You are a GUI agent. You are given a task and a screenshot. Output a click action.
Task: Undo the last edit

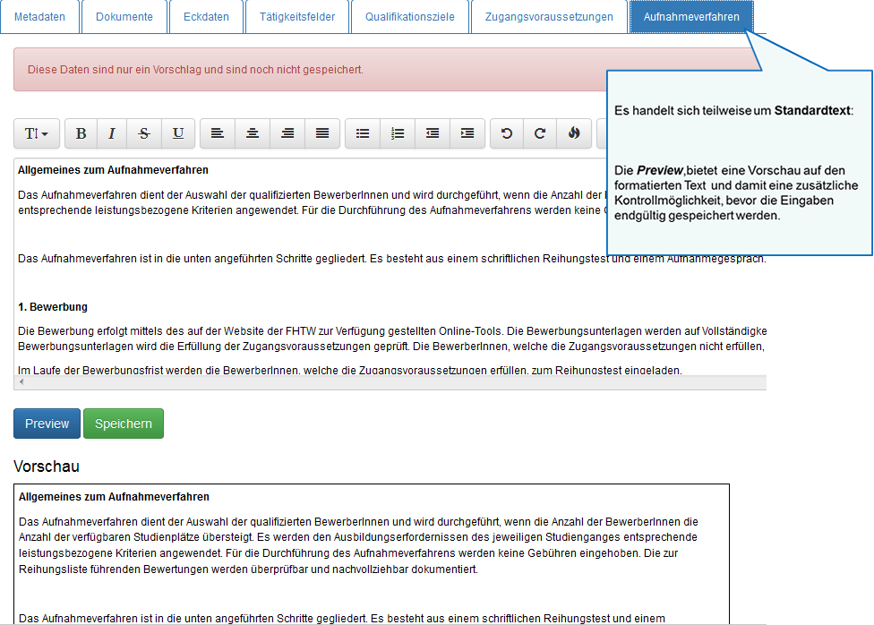(x=507, y=133)
